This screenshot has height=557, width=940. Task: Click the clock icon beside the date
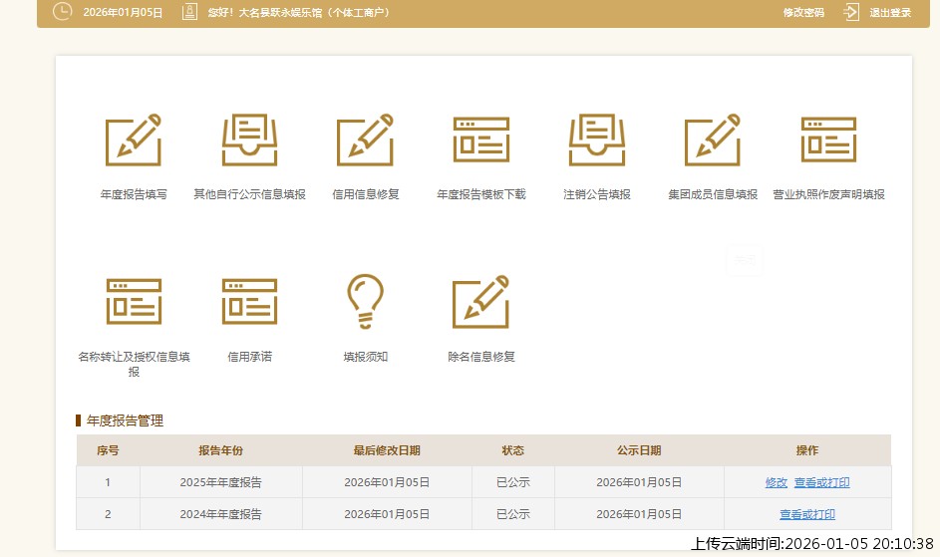click(63, 11)
